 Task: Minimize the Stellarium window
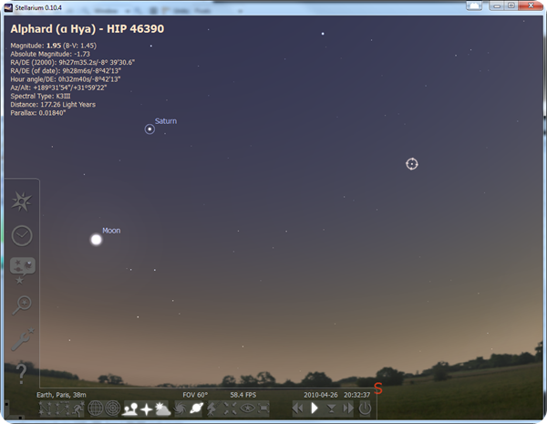click(497, 5)
